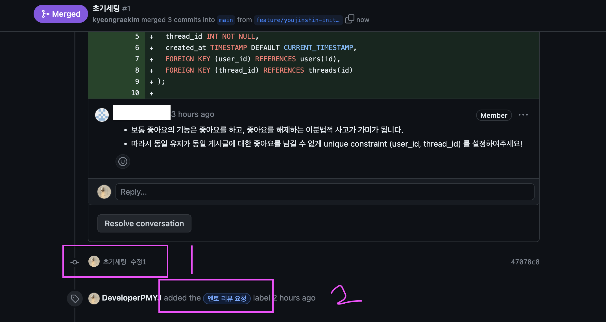Click the label tag icon on the timeline
The width and height of the screenshot is (606, 322).
(75, 299)
